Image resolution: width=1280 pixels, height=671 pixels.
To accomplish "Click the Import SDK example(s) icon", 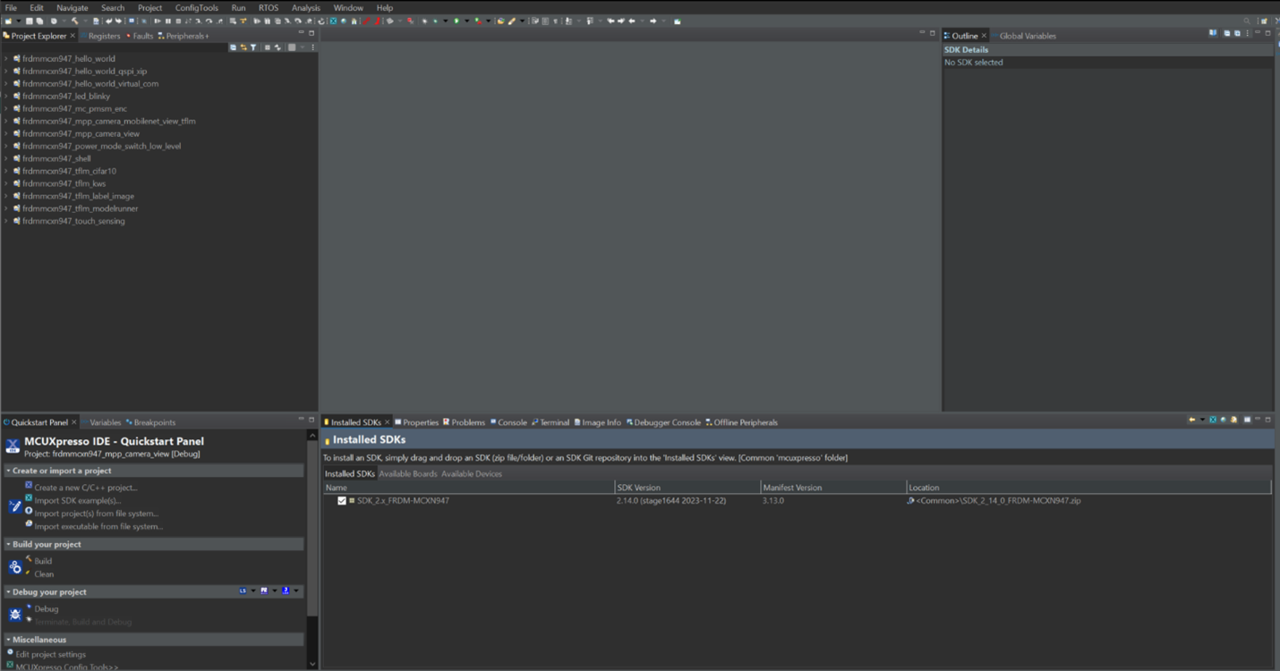I will pos(29,497).
